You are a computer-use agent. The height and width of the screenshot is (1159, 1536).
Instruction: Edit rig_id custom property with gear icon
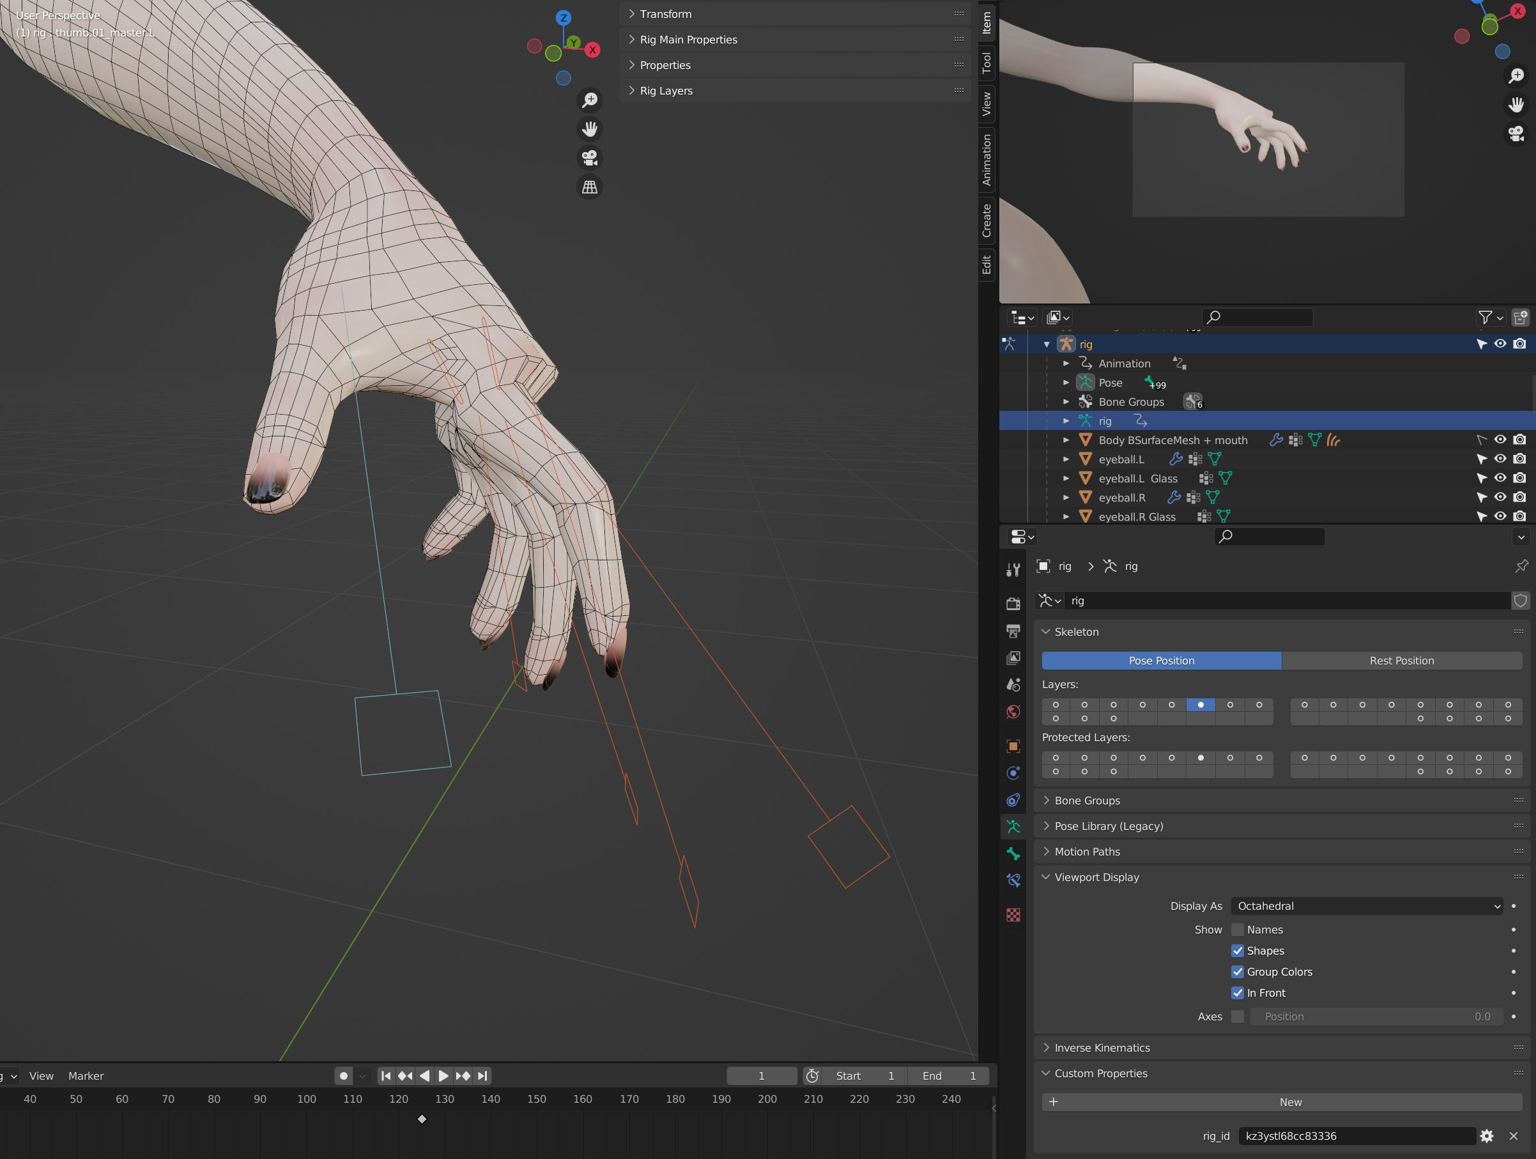click(x=1487, y=1136)
